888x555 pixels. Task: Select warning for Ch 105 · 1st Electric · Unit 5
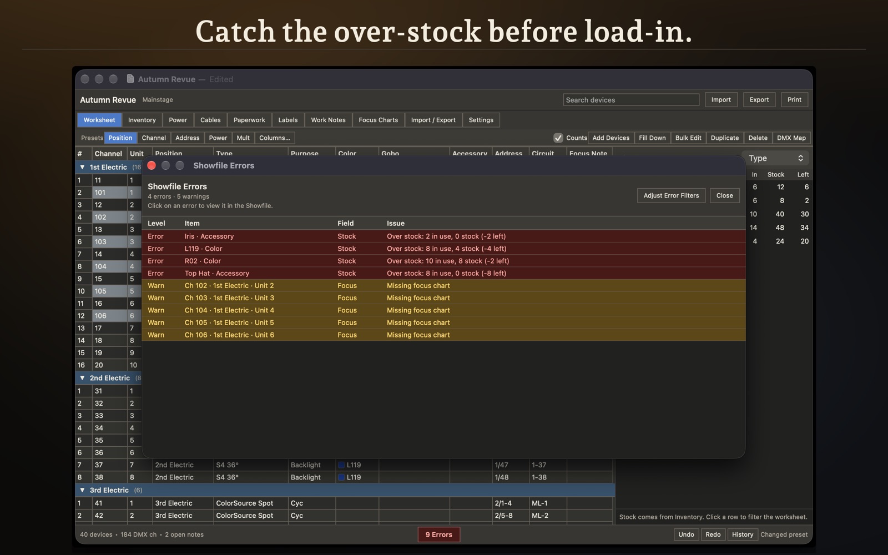click(x=443, y=322)
